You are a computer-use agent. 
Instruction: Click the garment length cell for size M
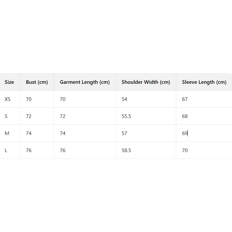click(63, 133)
